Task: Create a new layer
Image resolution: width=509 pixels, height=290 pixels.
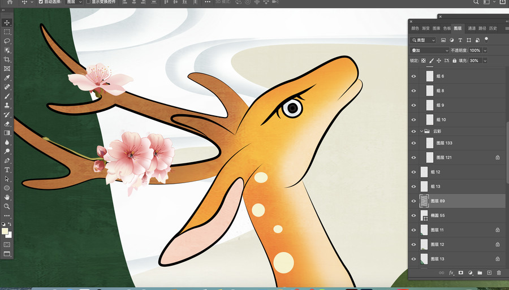Action: pos(489,273)
